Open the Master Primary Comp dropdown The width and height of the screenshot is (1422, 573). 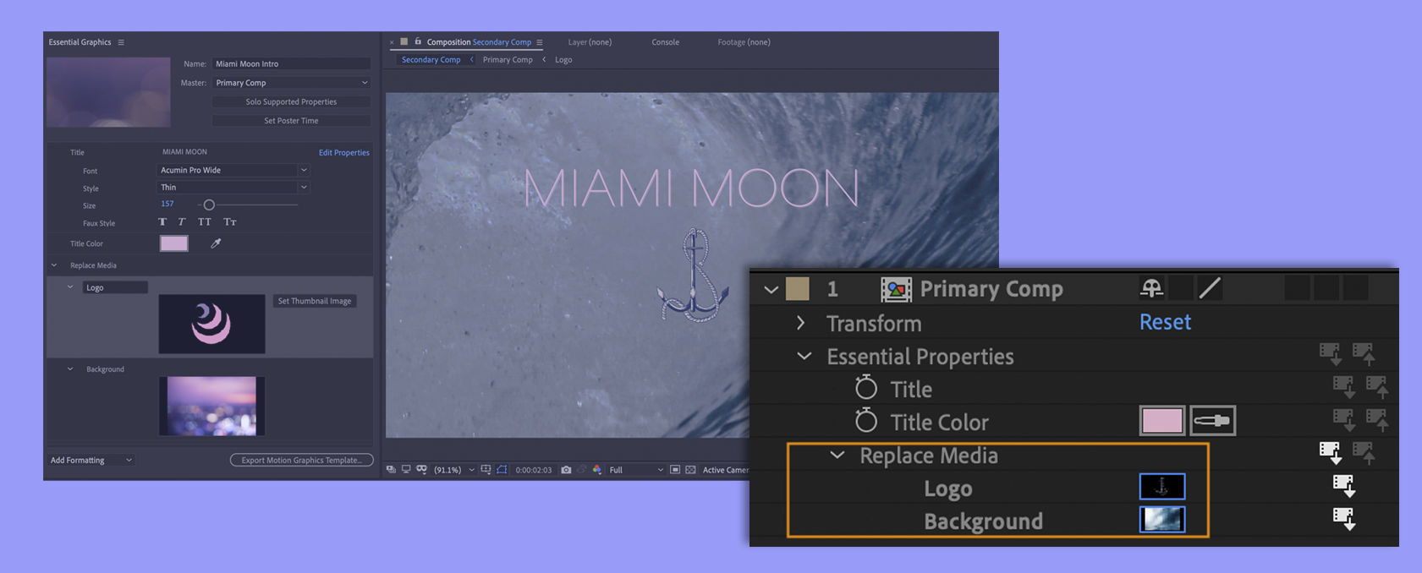click(291, 83)
